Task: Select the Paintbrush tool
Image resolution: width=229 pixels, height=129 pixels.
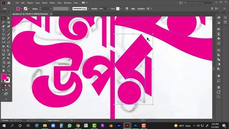Action: 9,34
